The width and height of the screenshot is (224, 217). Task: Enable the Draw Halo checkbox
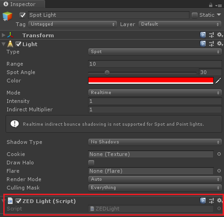(x=91, y=163)
